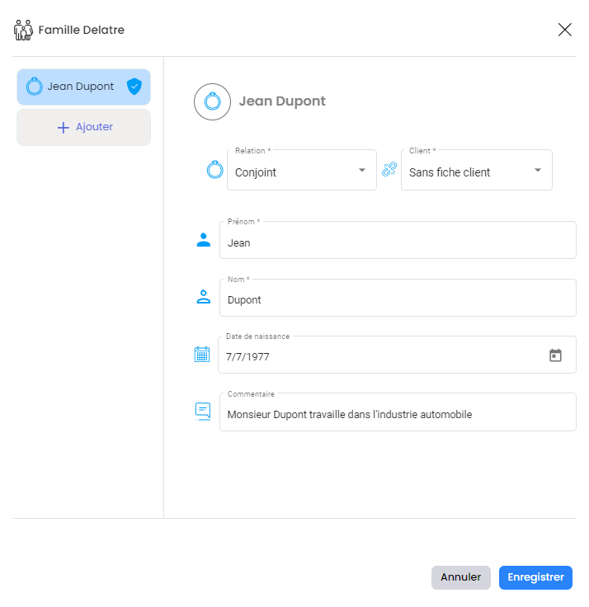Open the Relation dropdown showing Conjoint
589x607 pixels.
pos(302,170)
